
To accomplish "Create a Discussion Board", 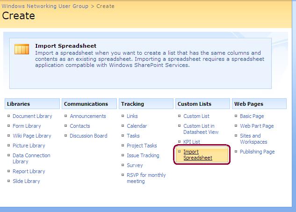I will pyautogui.click(x=88, y=136).
